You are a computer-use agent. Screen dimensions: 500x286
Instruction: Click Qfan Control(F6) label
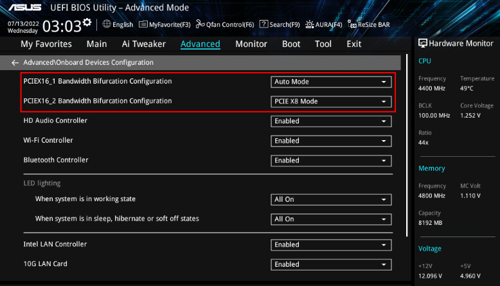[x=230, y=25]
